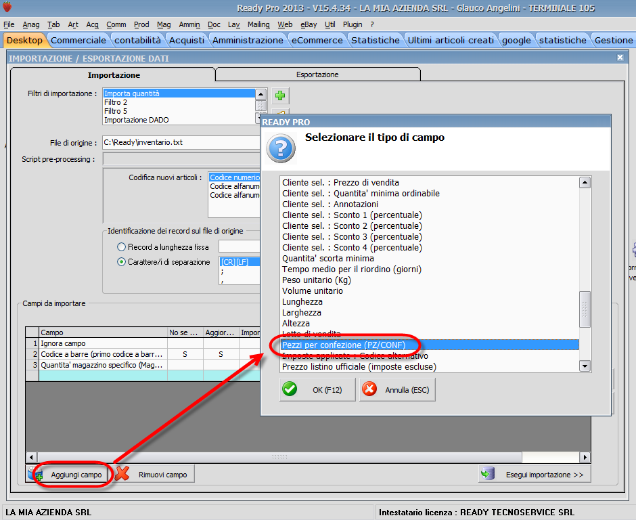
Task: Open the ? help menu
Action: [x=372, y=24]
